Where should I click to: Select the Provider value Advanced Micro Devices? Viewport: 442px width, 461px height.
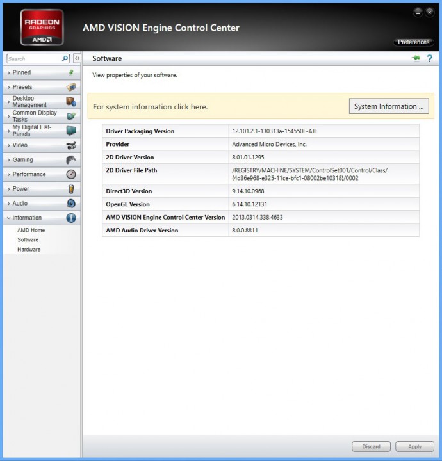pyautogui.click(x=270, y=144)
